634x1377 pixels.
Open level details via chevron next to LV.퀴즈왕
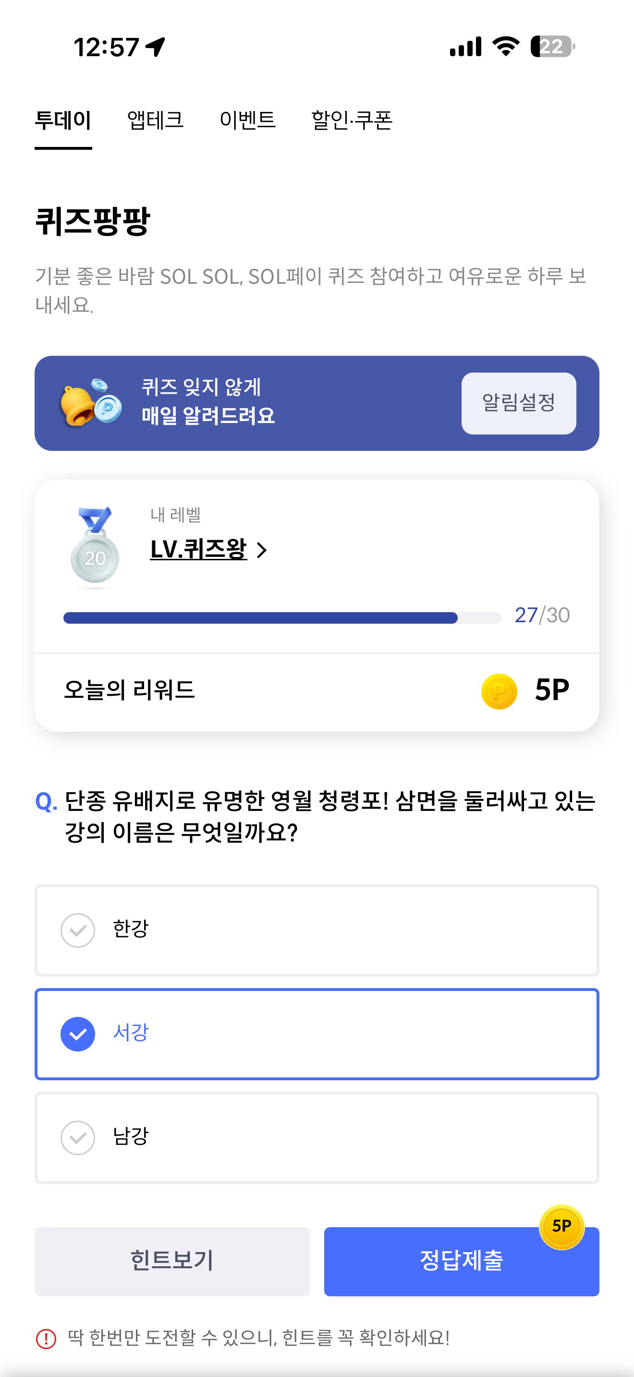coord(261,550)
